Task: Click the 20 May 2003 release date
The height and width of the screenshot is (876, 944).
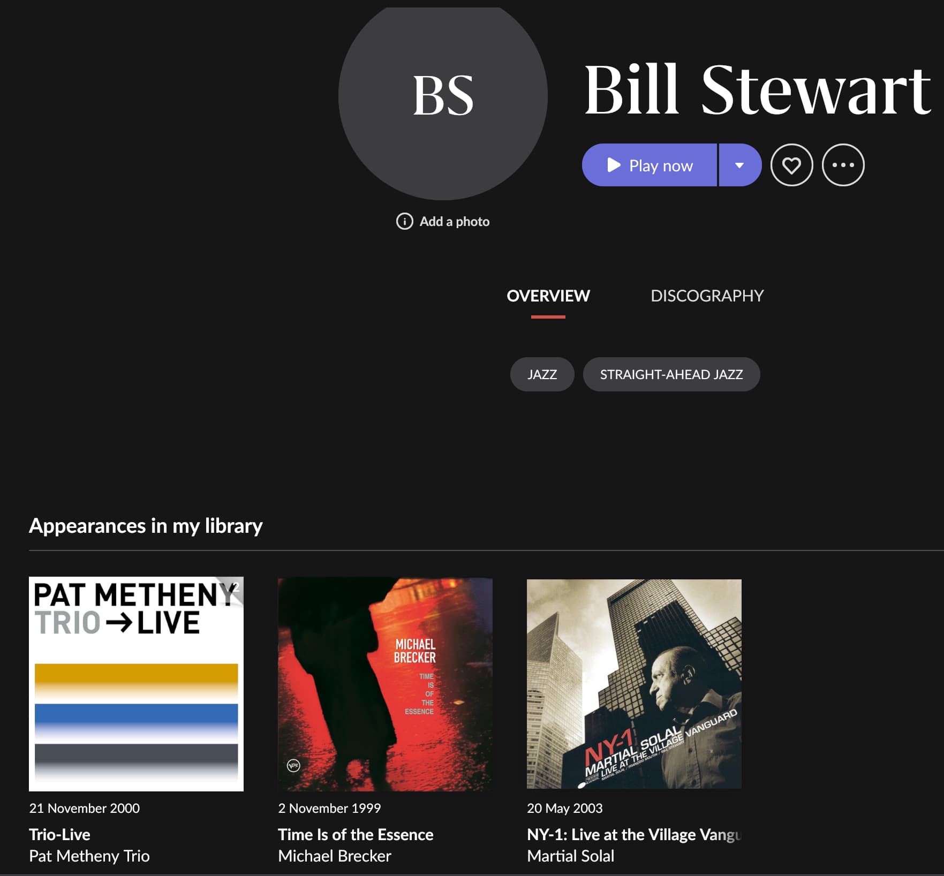Action: tap(564, 808)
